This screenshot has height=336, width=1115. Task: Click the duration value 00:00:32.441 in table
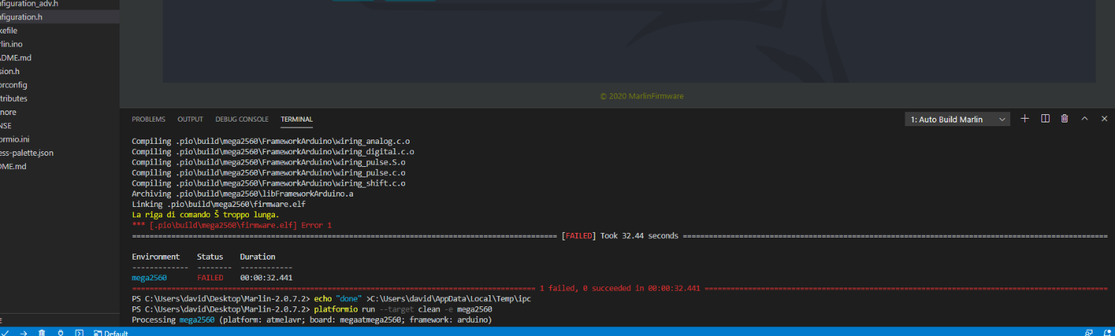(x=266, y=277)
